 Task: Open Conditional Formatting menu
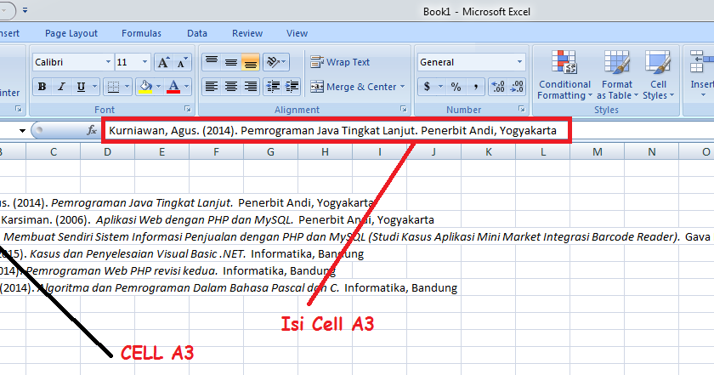(564, 75)
